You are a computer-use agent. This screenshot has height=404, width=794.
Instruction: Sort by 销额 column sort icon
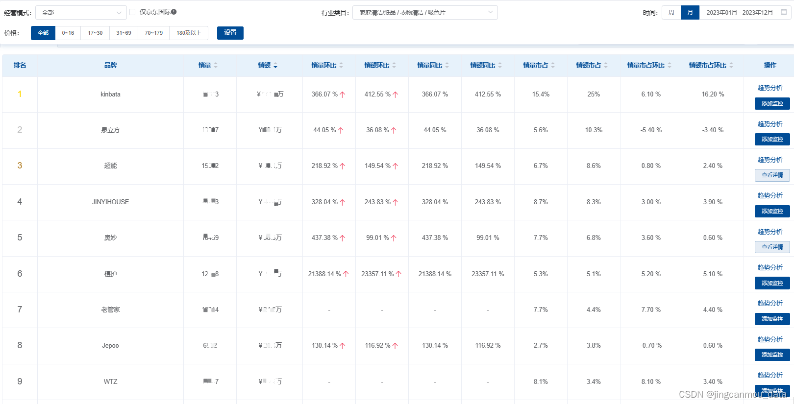click(x=275, y=65)
